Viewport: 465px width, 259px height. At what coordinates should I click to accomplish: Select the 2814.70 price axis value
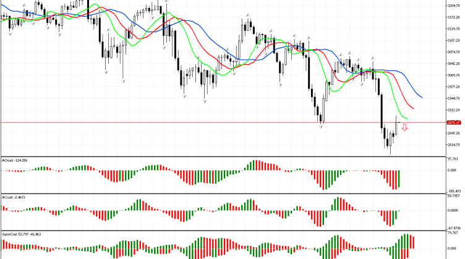(454, 144)
